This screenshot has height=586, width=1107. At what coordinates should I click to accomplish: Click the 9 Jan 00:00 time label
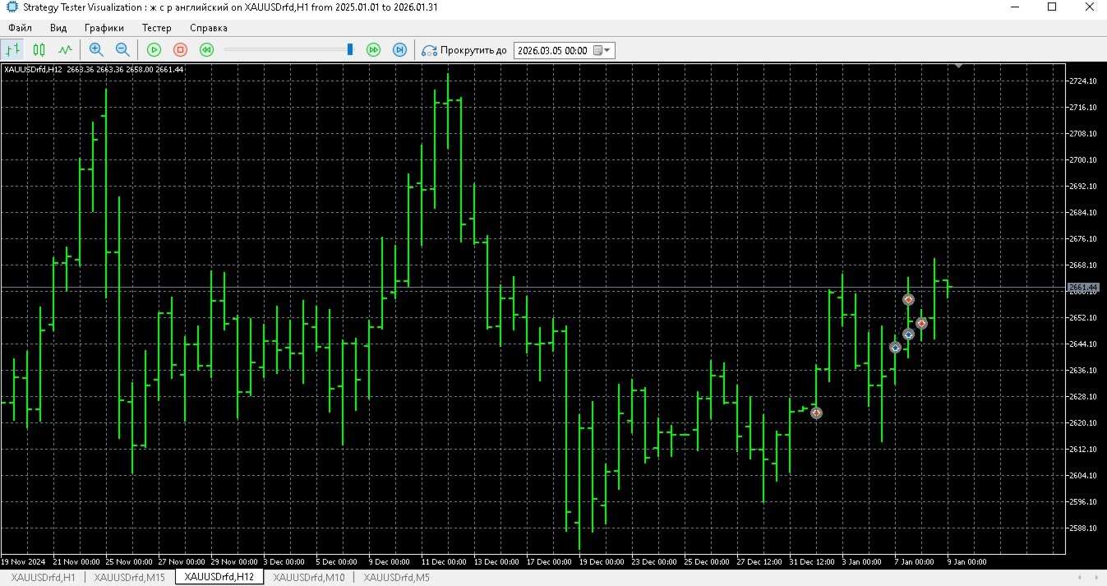point(966,562)
